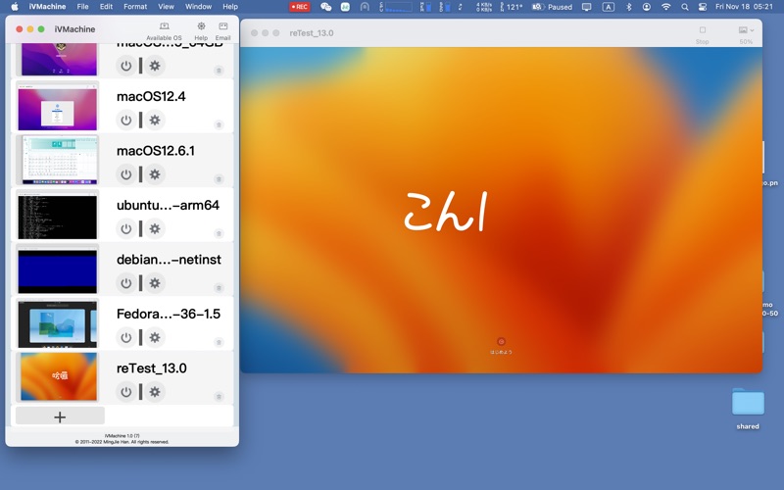
Task: Open the File menu
Action: point(82,7)
